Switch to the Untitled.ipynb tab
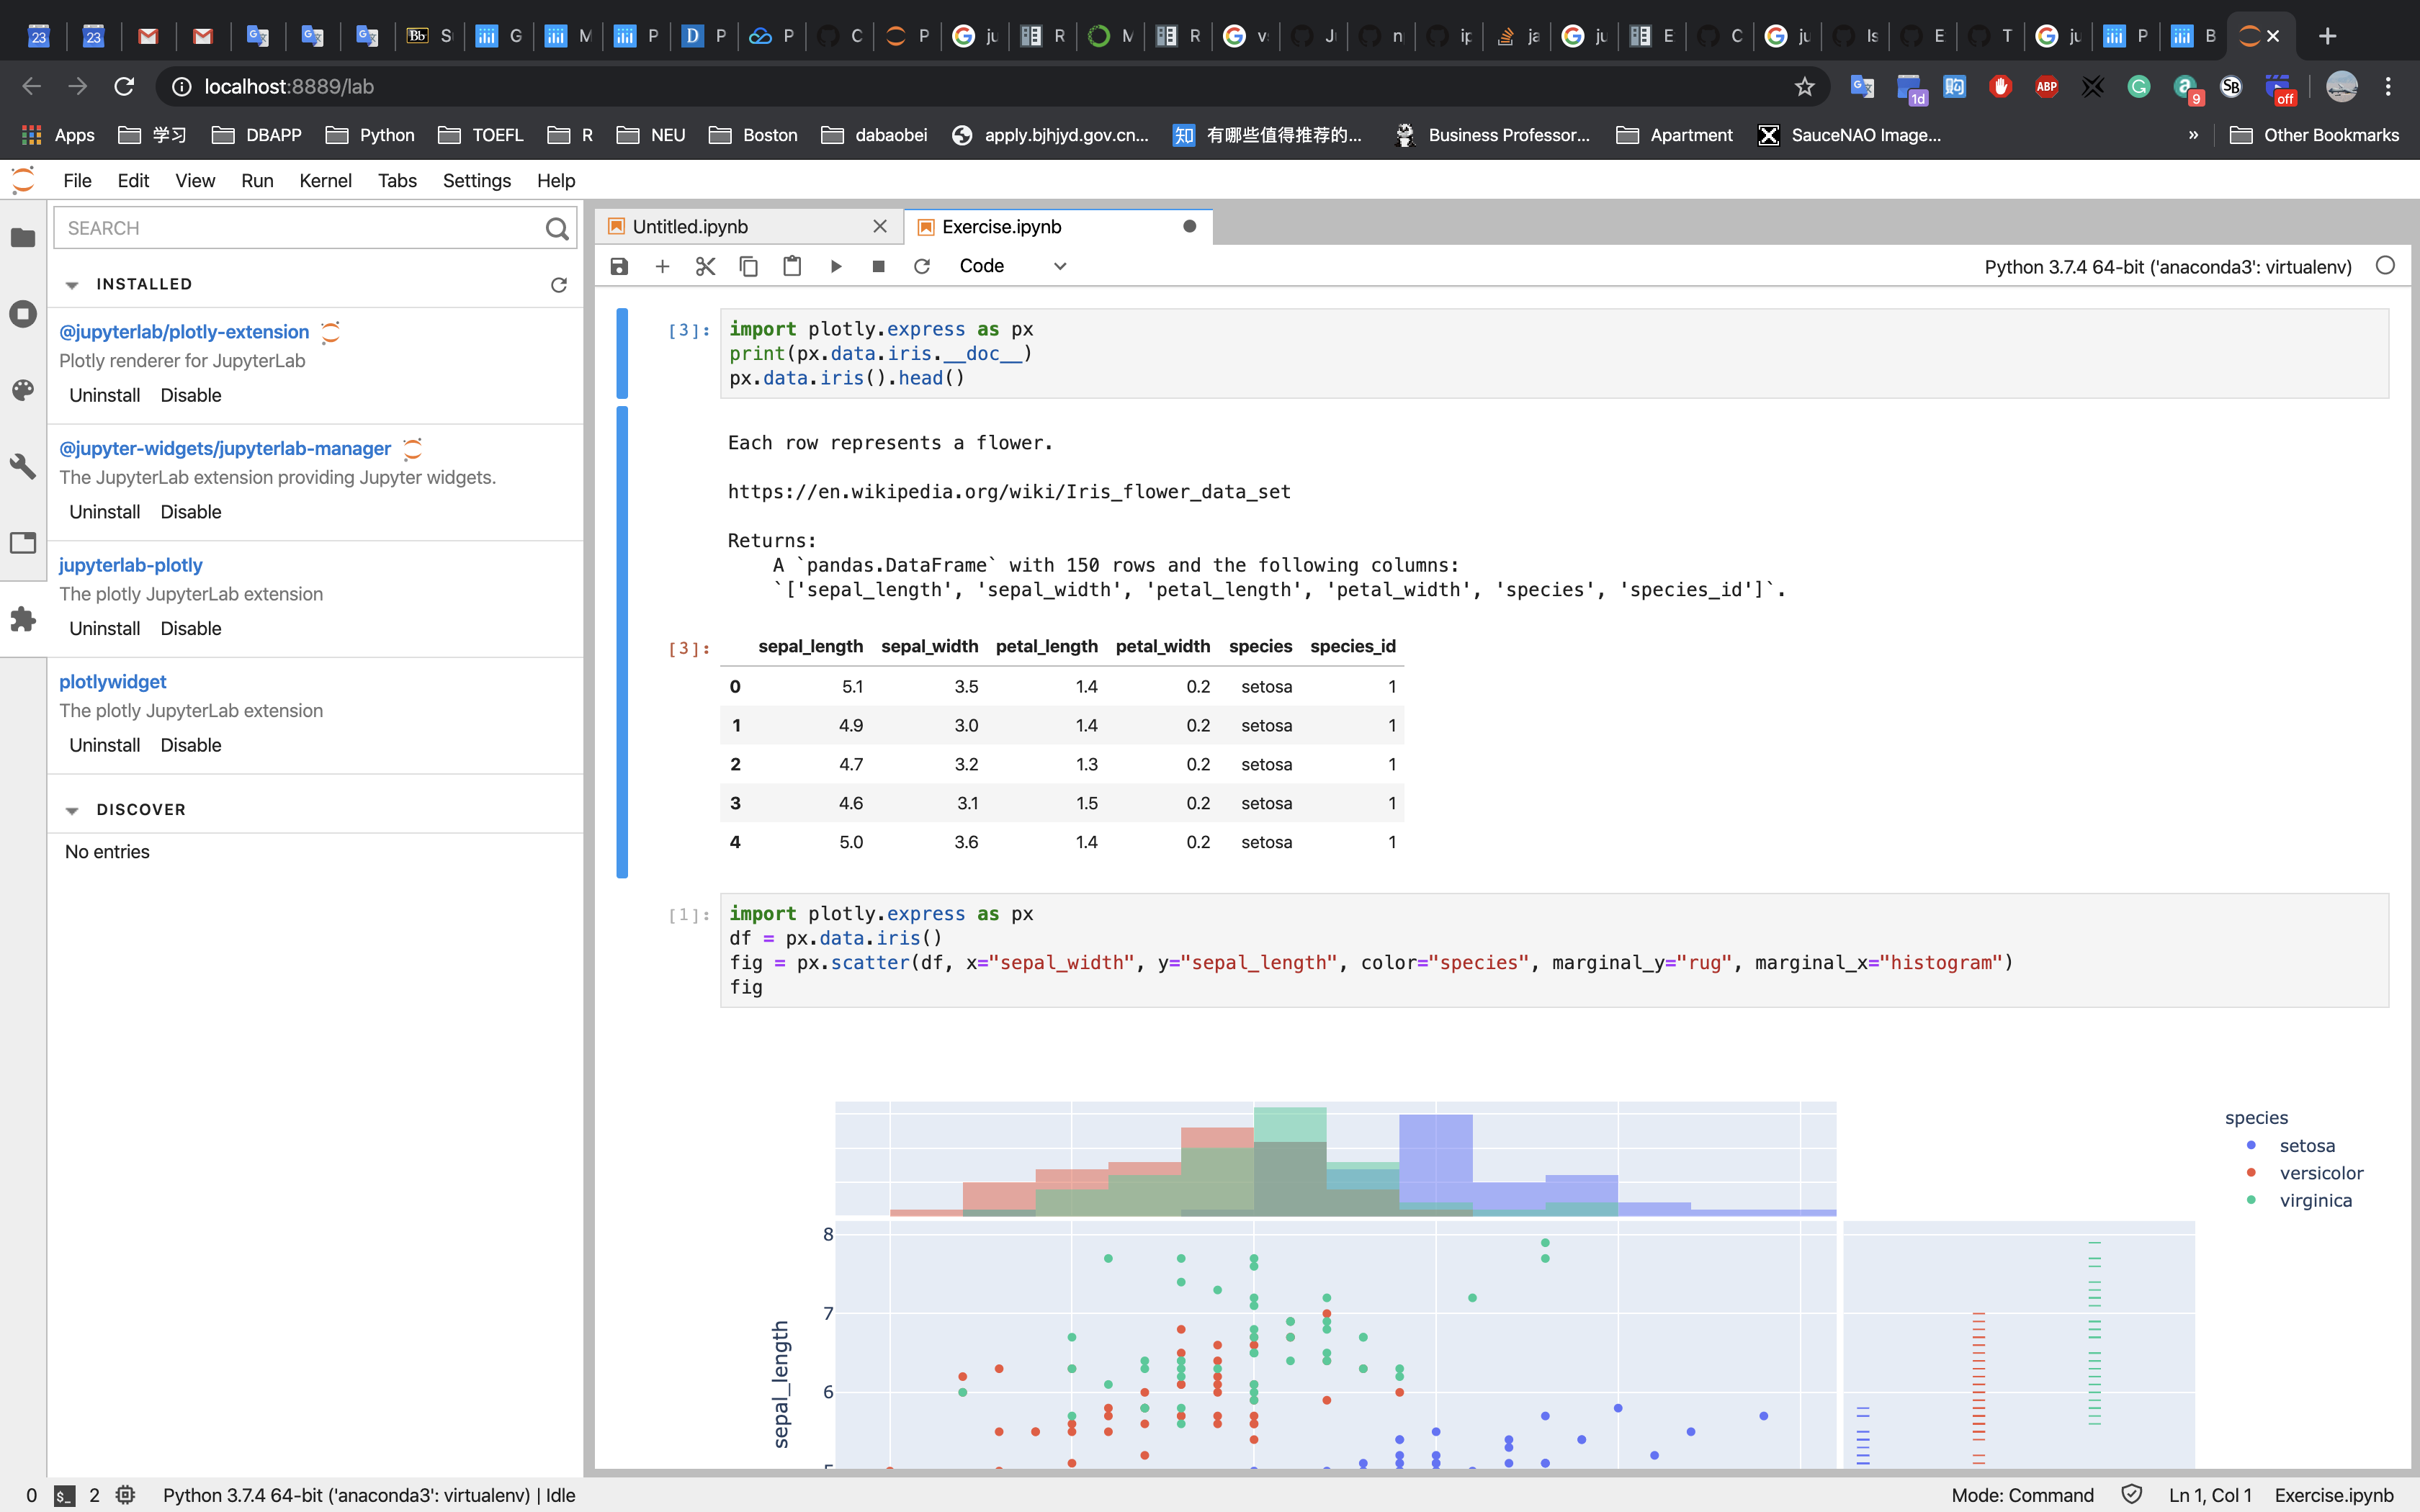Screen dimensions: 2420x1512 (x=690, y=227)
